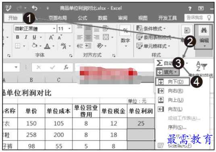The width and height of the screenshot is (216, 152).
Task: Click the Redo arrow in quick access toolbar
Action: [19, 8]
